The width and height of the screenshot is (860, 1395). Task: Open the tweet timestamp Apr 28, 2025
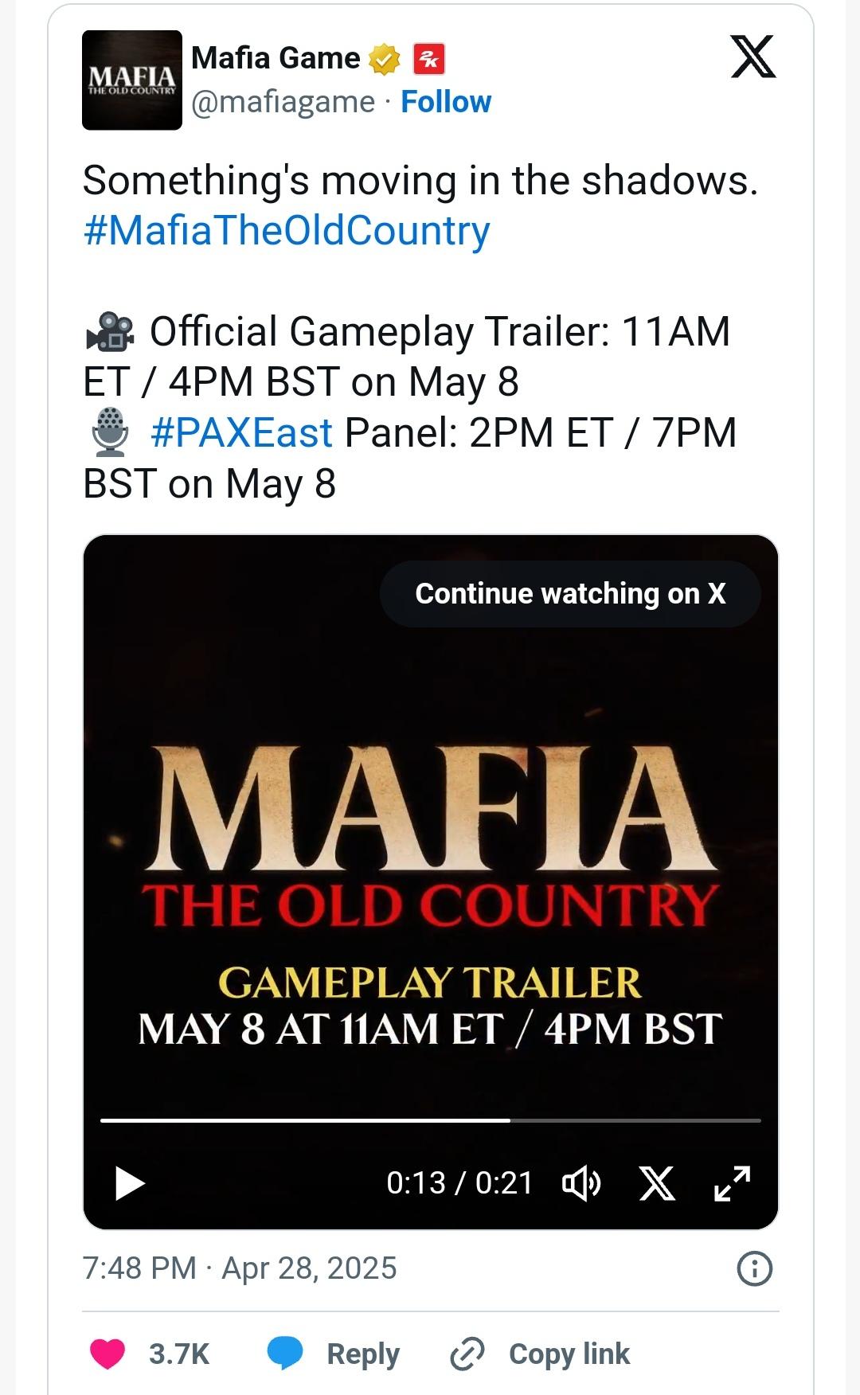[240, 1268]
